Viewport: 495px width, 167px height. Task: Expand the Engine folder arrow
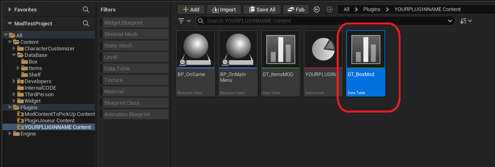10,134
